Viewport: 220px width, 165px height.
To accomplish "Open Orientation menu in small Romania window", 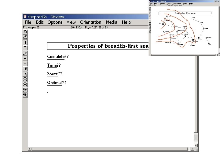I will [x=176, y=4].
